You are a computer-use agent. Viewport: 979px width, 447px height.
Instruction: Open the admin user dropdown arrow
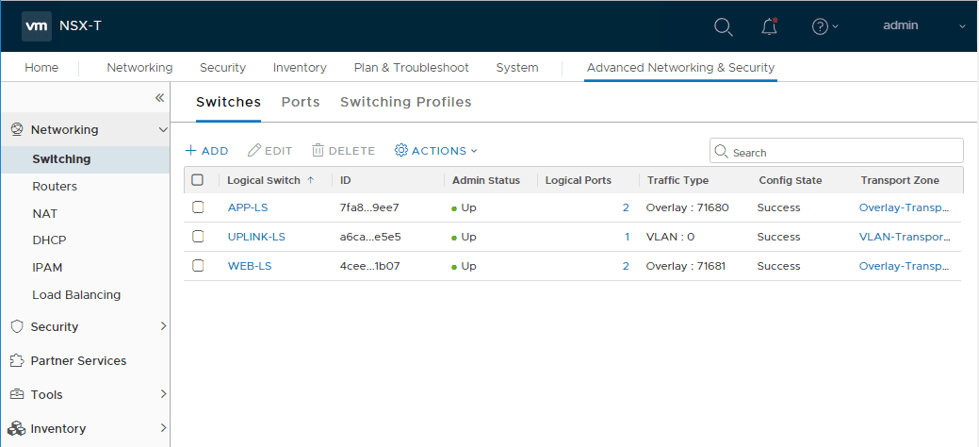click(x=962, y=26)
